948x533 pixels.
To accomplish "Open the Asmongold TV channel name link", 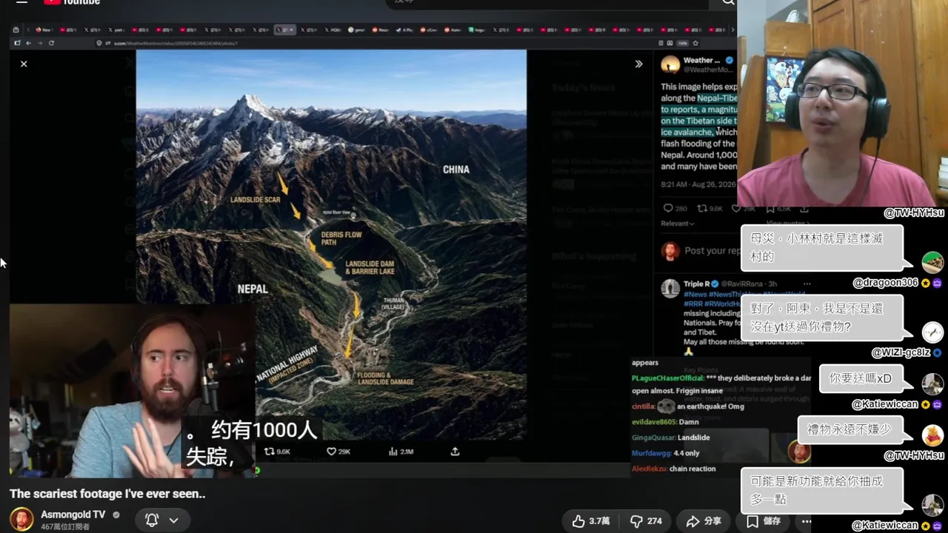I will [73, 514].
